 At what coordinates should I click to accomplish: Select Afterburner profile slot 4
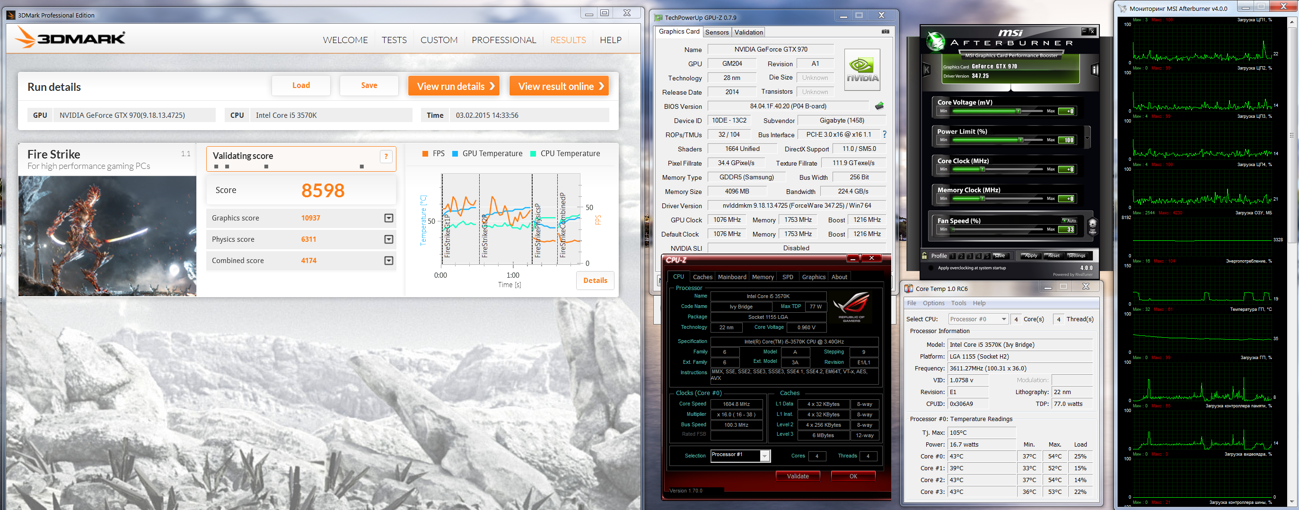(x=978, y=256)
